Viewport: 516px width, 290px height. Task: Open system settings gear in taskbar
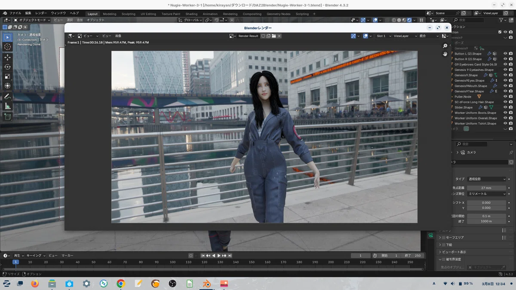click(86, 284)
